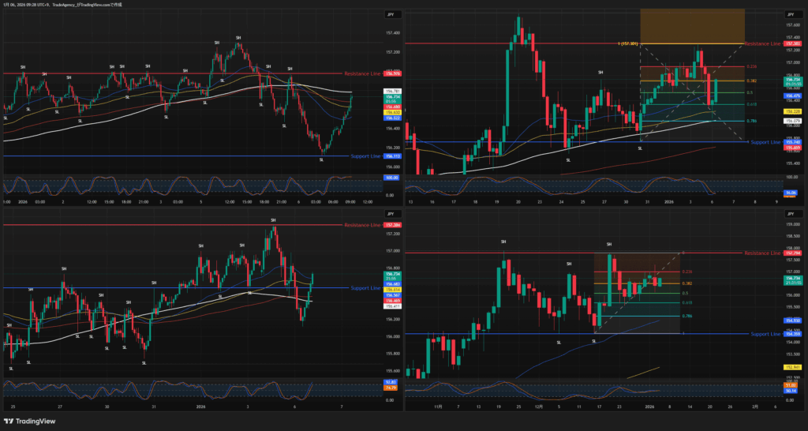Click the red 157.794 resistance price tag
Image resolution: width=808 pixels, height=431 pixels.
tap(792, 253)
